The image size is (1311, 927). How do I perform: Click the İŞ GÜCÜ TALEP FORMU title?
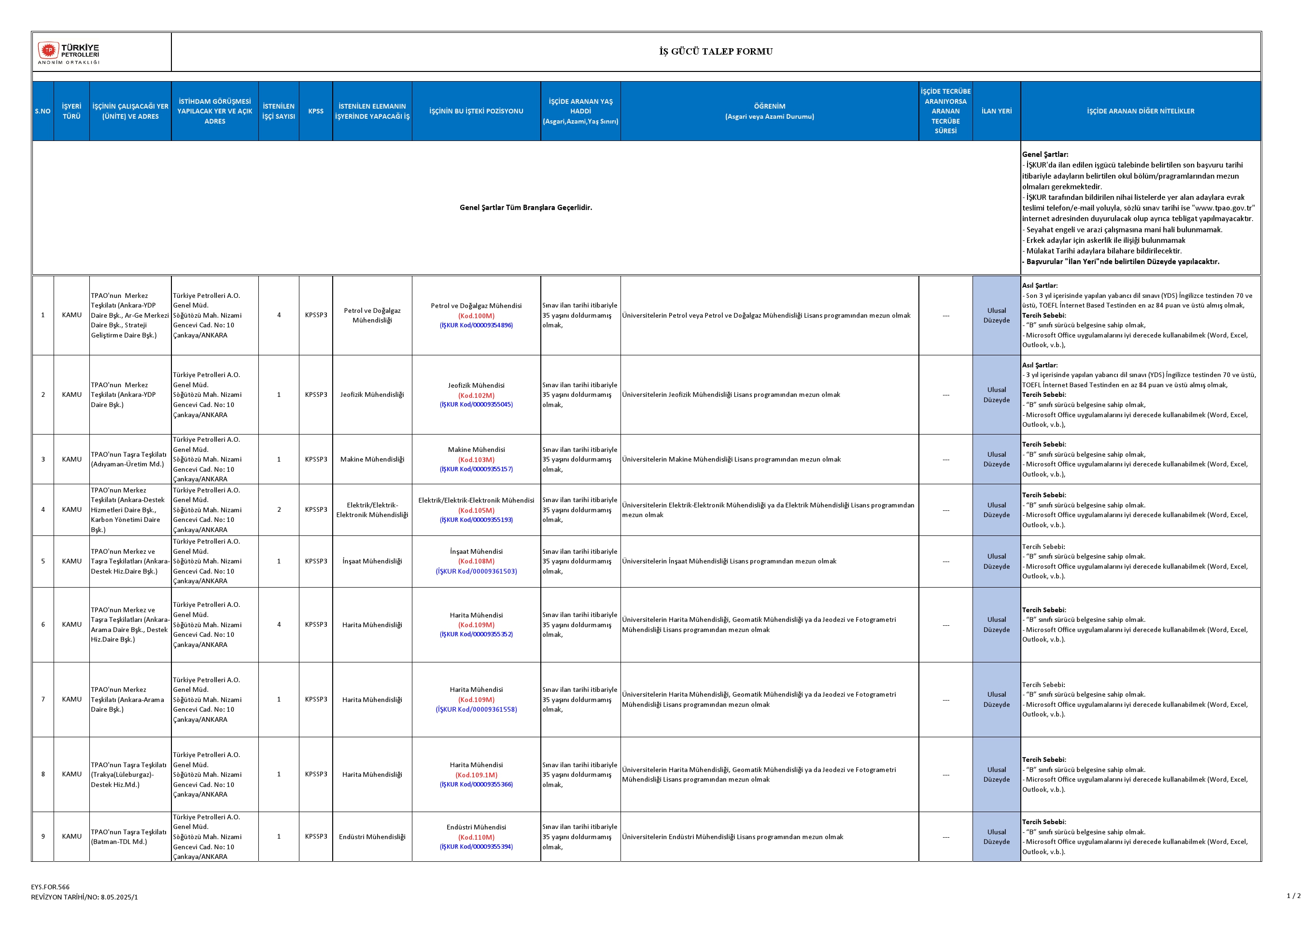point(716,51)
